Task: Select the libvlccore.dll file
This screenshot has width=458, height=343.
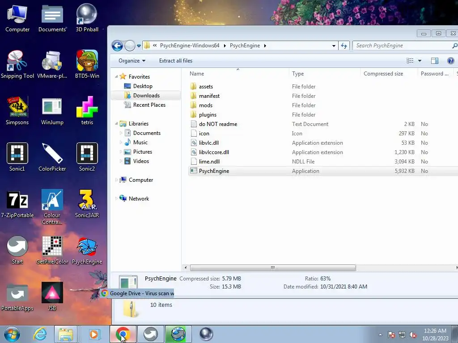Action: coord(323,152)
